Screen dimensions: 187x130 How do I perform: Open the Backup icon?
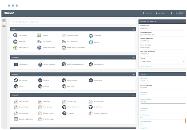click(91, 42)
